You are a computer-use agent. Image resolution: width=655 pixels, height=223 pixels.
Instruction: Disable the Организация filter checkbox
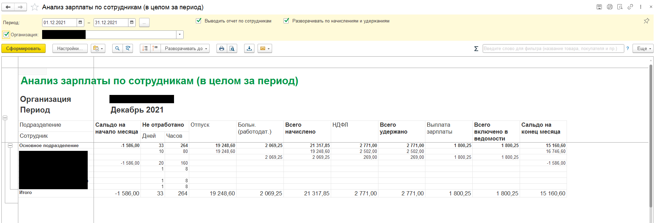coord(6,35)
